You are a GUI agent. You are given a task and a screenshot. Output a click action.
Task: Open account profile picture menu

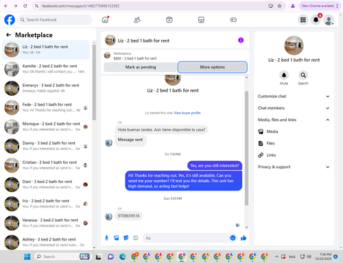tap(329, 20)
